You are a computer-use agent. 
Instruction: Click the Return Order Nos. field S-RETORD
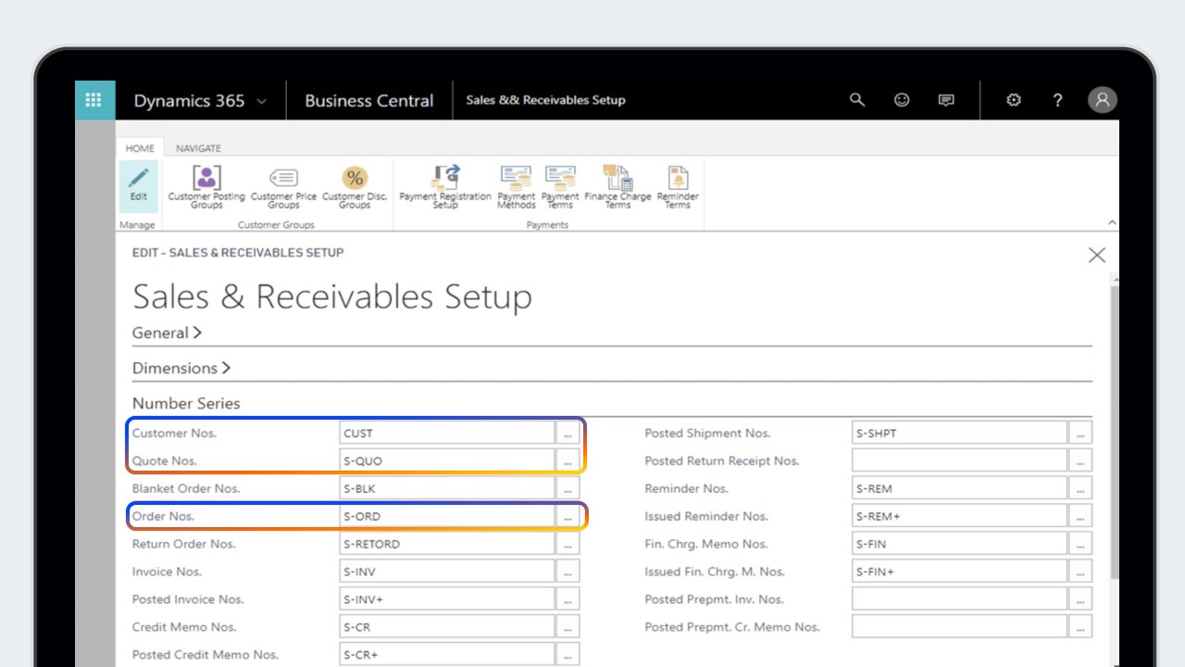click(447, 544)
